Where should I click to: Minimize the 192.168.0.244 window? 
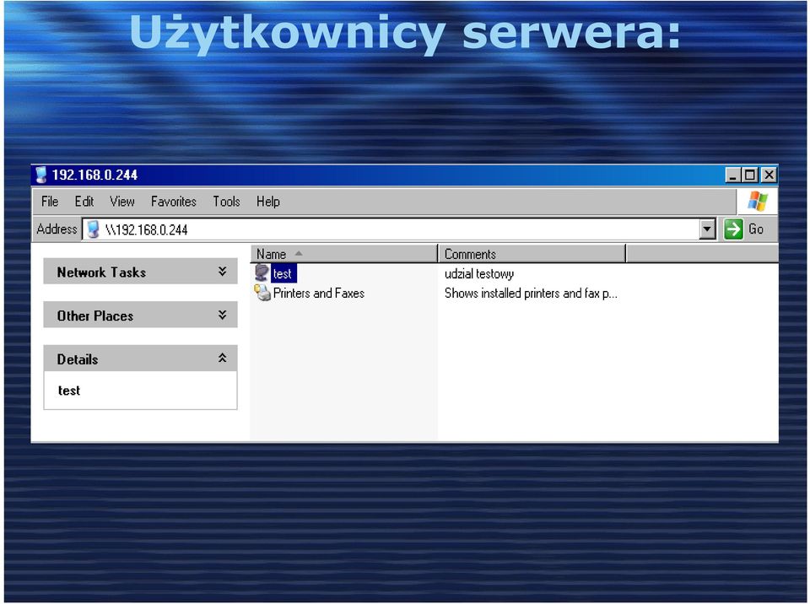tap(732, 175)
